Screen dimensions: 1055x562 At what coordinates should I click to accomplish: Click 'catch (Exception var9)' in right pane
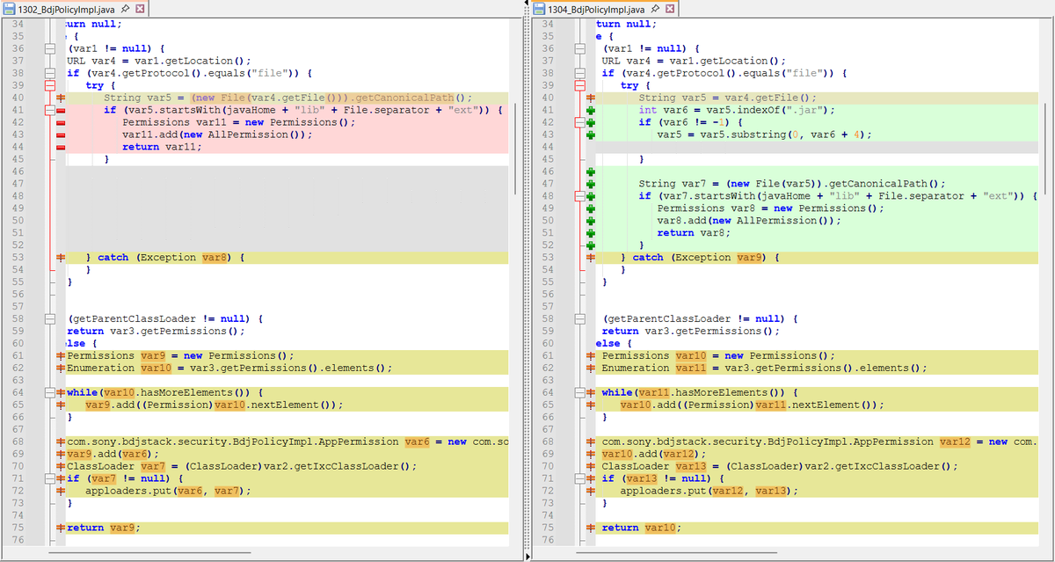(701, 258)
